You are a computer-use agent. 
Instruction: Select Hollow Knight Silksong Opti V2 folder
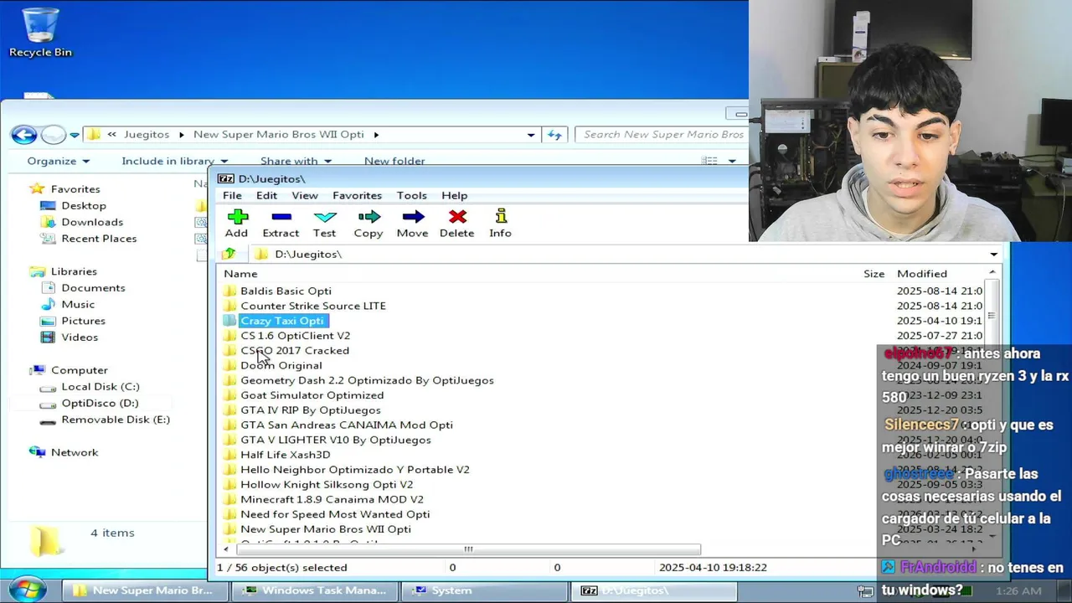point(327,484)
